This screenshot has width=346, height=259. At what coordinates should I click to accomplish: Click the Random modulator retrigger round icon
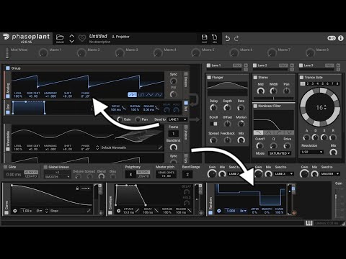pyautogui.click(x=219, y=211)
